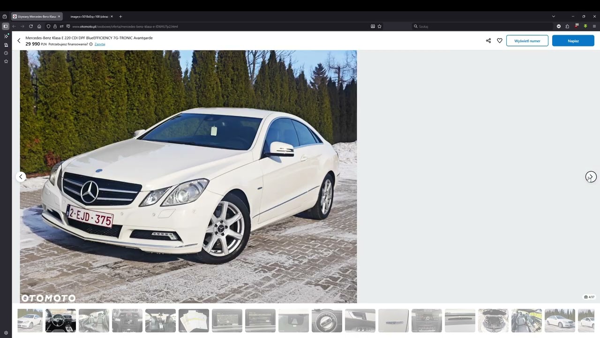Click the Wyświetl numer button
This screenshot has height=338, width=600.
point(527,41)
